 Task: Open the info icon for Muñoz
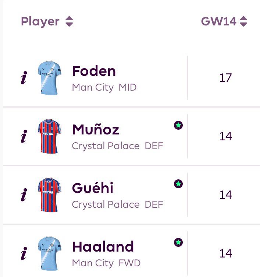point(24,136)
